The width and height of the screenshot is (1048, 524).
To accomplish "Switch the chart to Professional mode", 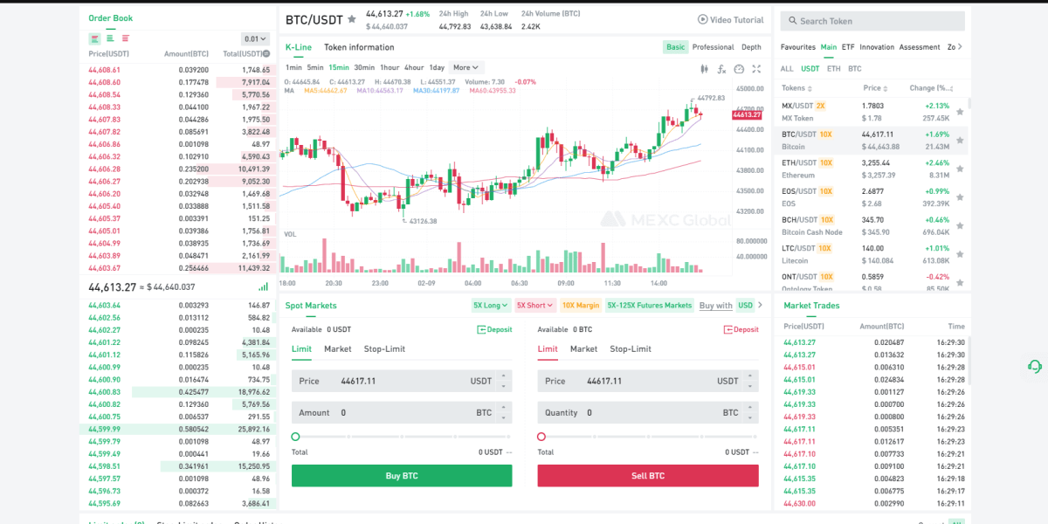I will click(x=713, y=47).
